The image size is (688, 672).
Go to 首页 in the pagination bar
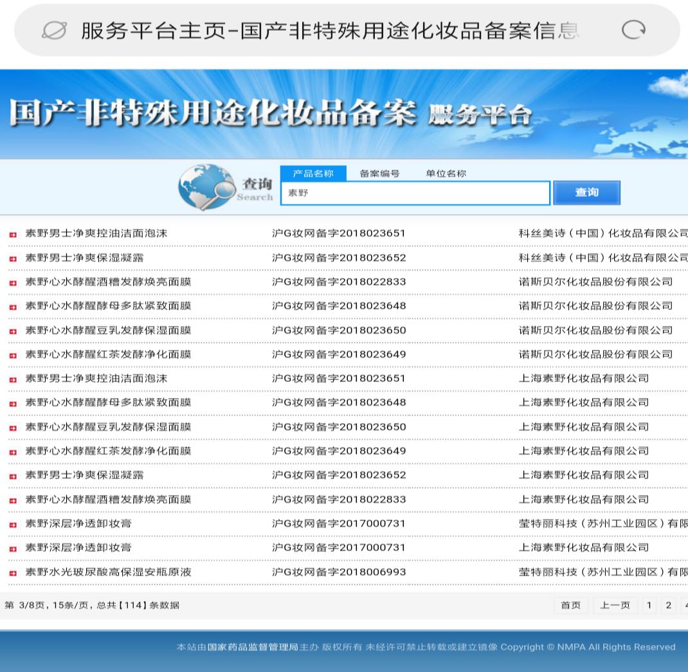[570, 605]
